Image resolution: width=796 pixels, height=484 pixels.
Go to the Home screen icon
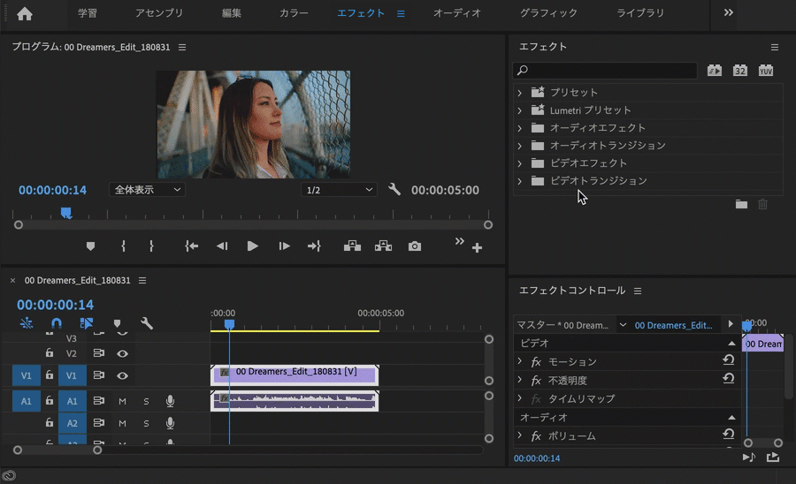25,13
